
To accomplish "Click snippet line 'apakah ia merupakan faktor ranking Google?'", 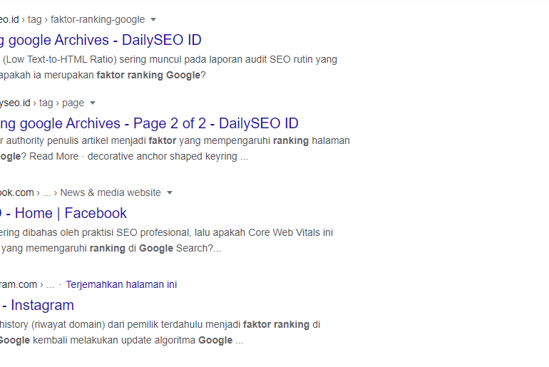I will coord(103,76).
